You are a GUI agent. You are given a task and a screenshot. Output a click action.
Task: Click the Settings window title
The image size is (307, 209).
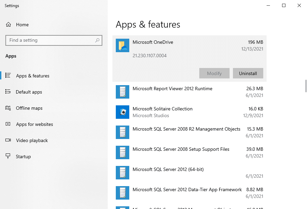click(x=12, y=6)
